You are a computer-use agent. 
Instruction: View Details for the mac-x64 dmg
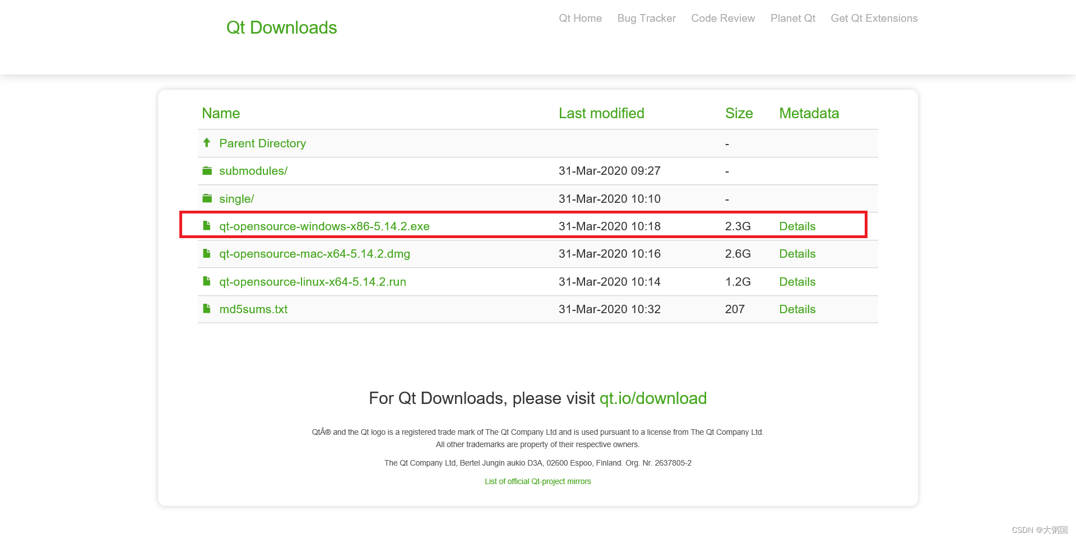pyautogui.click(x=797, y=254)
